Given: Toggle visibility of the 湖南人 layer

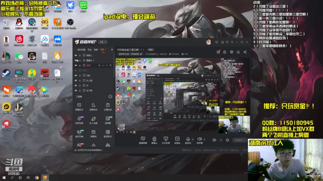Looking at the screenshot, I should click(x=76, y=56).
